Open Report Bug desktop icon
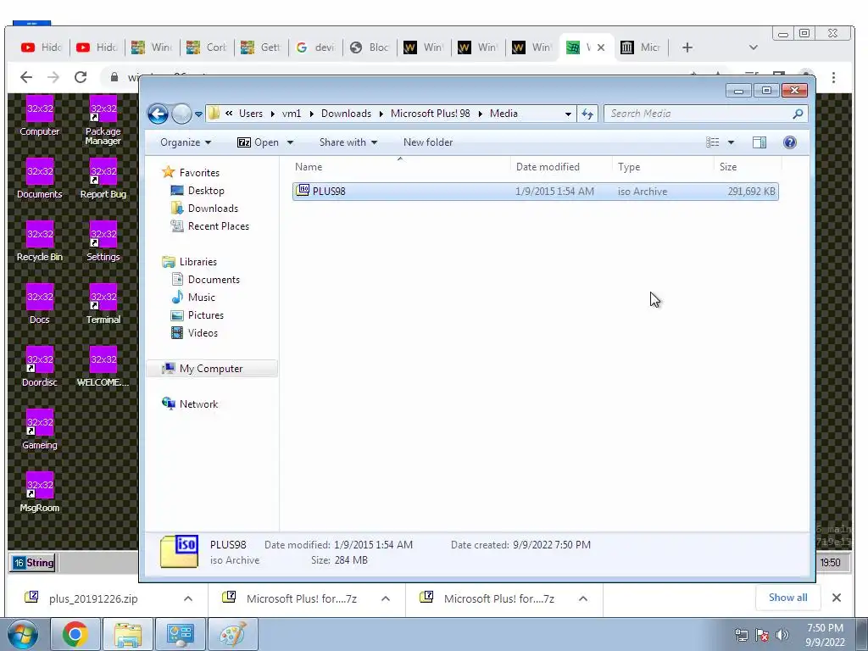The image size is (868, 651). (103, 179)
